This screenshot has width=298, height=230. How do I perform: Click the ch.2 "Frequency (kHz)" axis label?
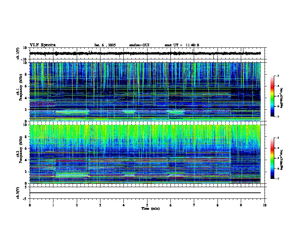[x=21, y=150]
